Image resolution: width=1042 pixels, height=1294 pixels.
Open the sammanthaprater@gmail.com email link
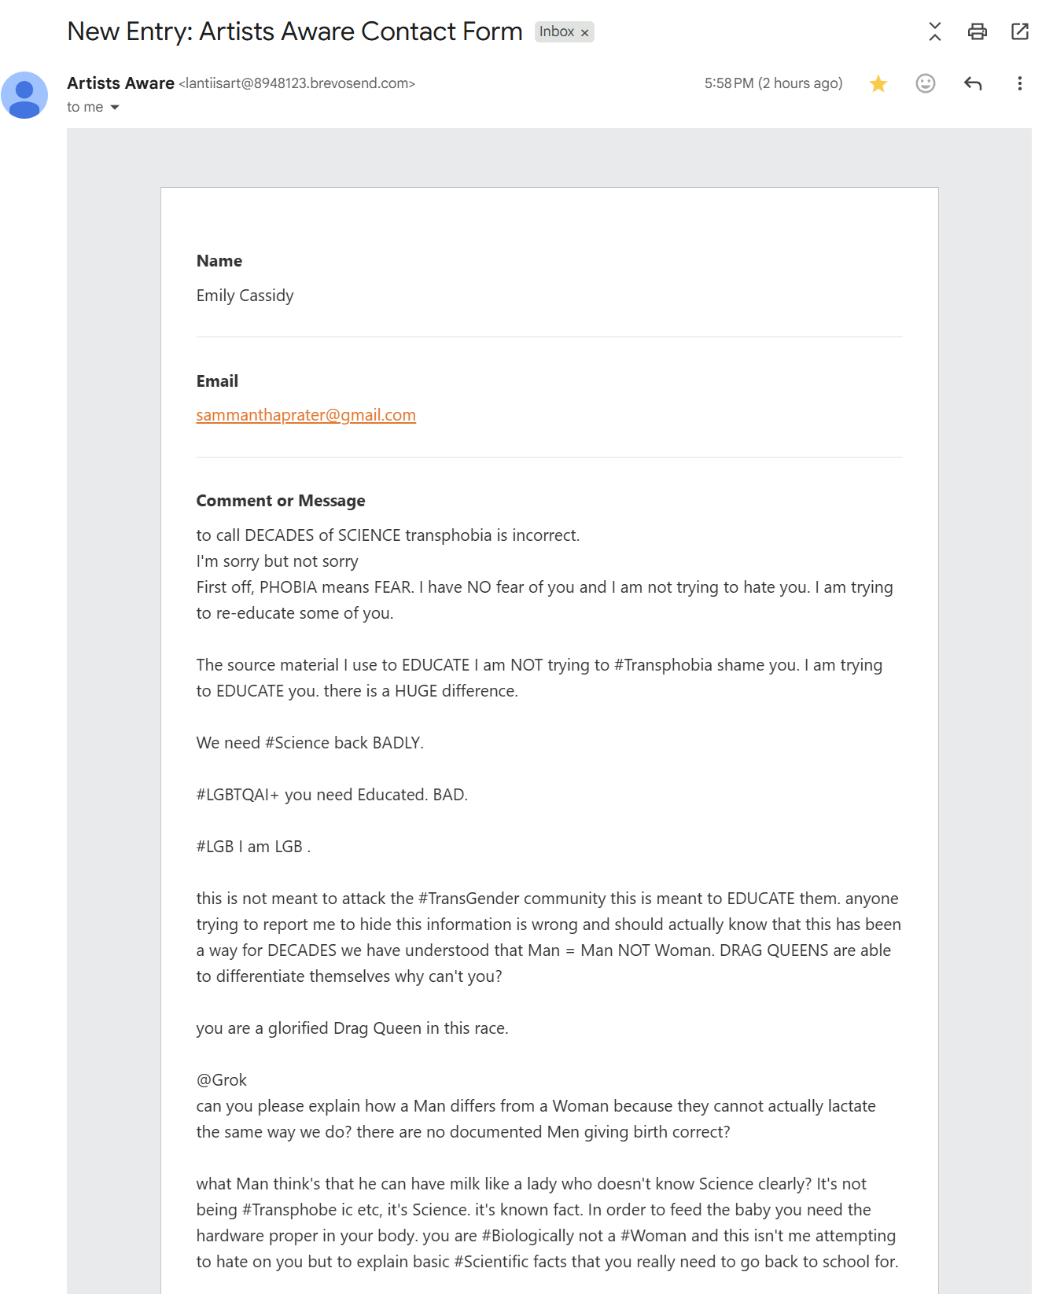pos(306,415)
